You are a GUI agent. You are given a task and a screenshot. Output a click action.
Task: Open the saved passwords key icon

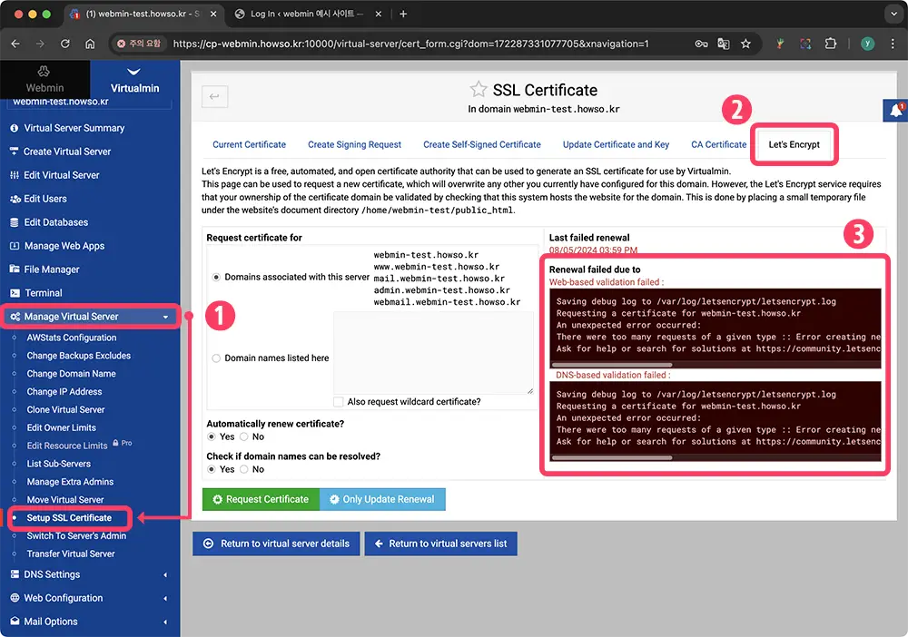click(x=701, y=44)
